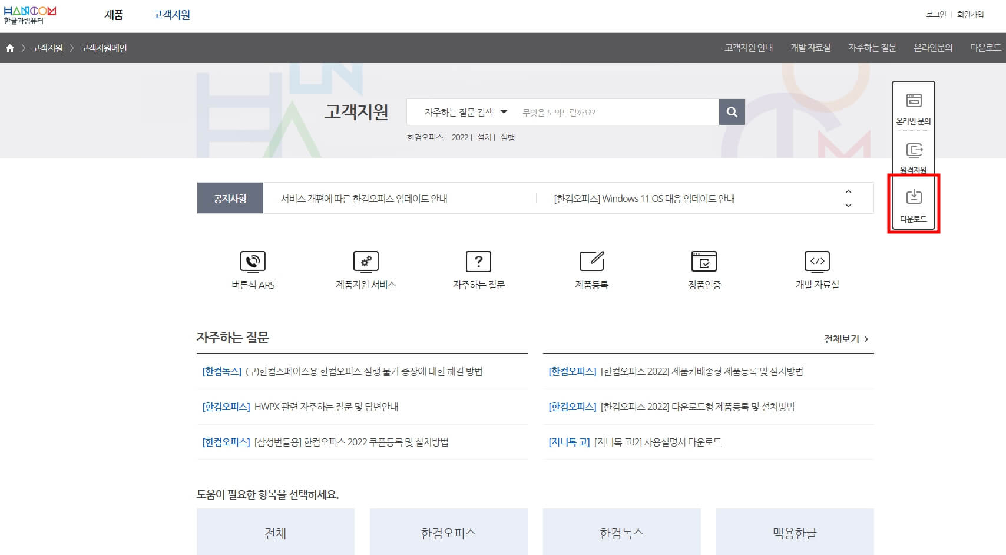The width and height of the screenshot is (1006, 555).
Task: Show next notice with down arrow
Action: pos(848,205)
